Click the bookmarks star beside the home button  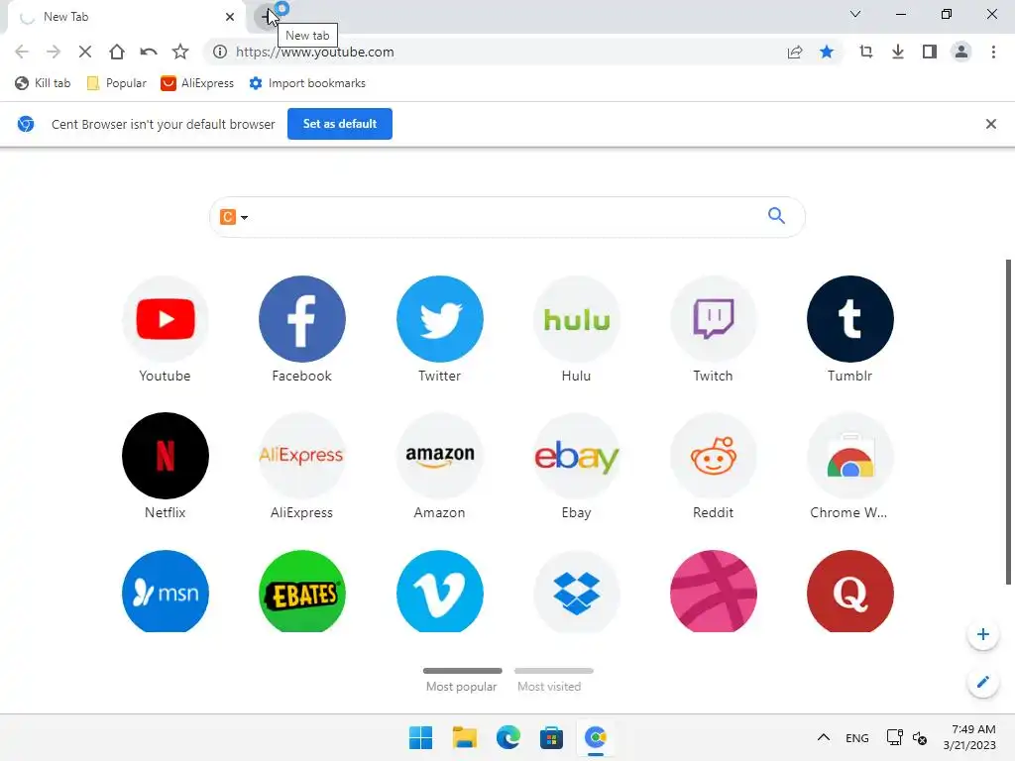180,52
